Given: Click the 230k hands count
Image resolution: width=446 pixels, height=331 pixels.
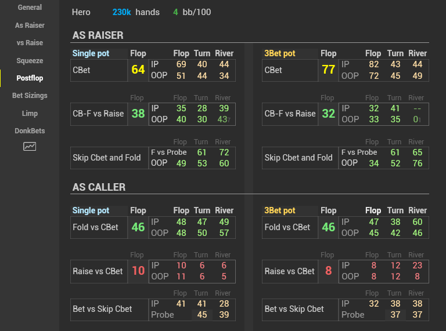Looking at the screenshot, I should 122,12.
